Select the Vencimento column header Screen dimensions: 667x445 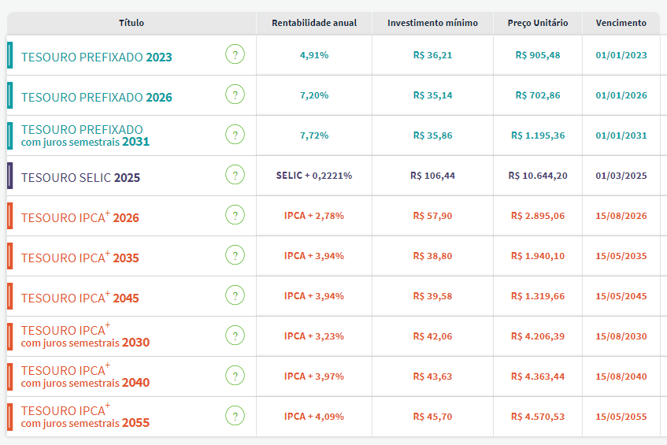[x=621, y=23]
